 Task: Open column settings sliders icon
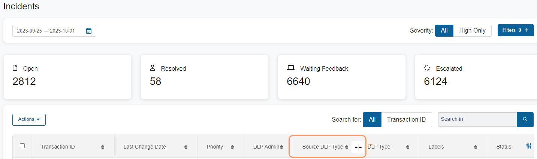tap(529, 146)
